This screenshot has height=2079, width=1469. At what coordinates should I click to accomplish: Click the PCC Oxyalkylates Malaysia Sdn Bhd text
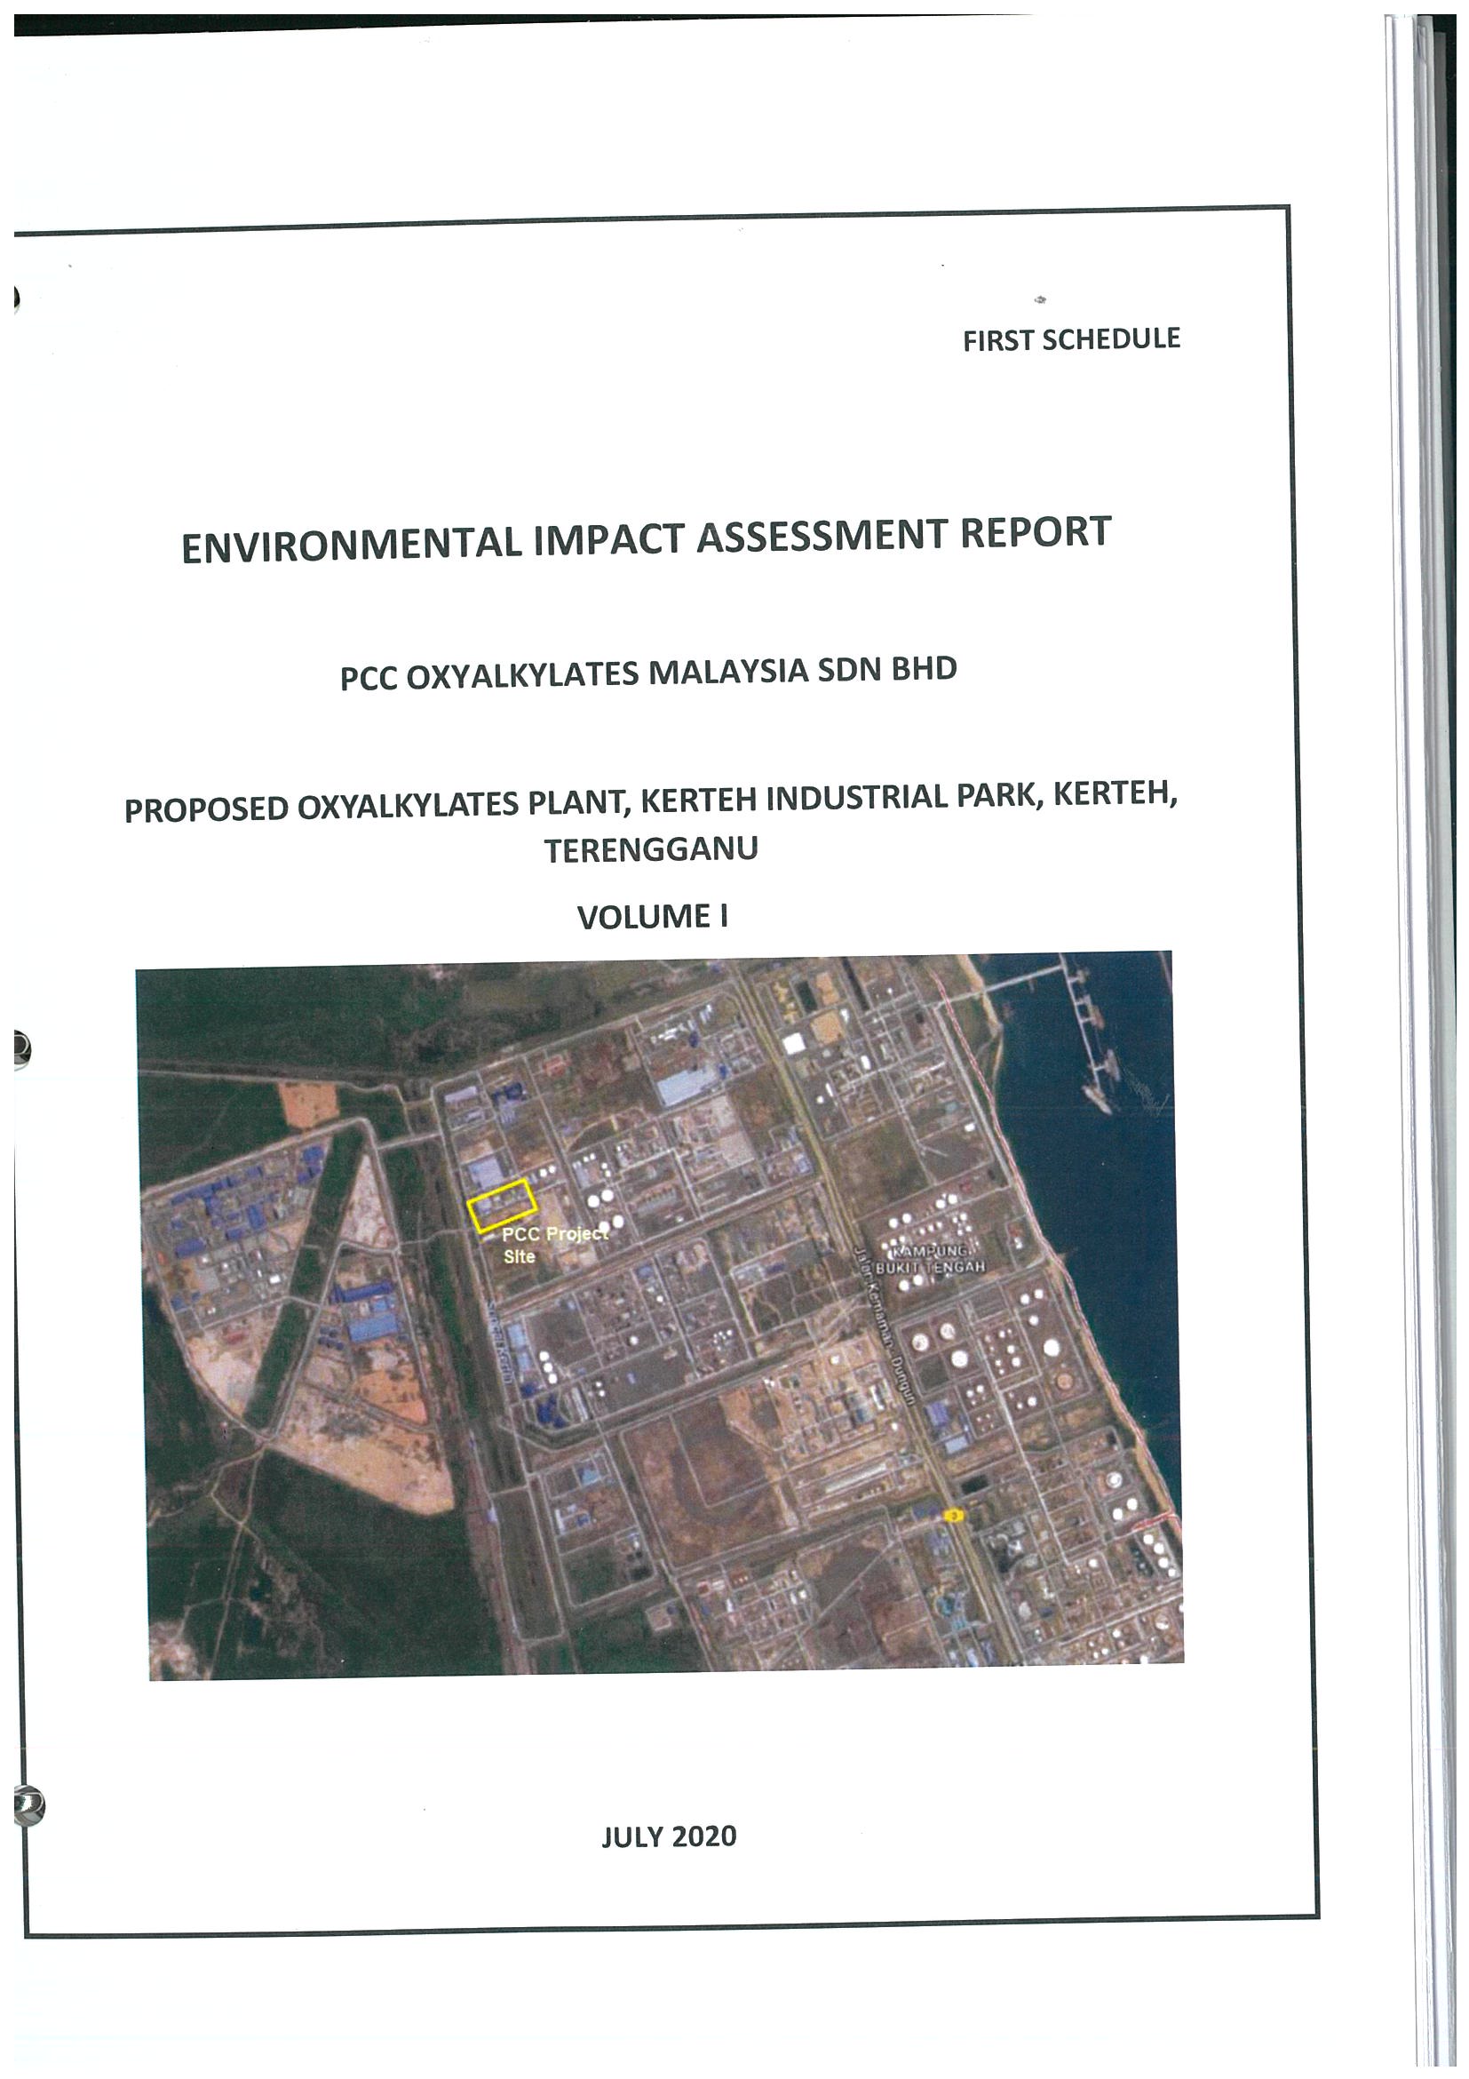click(648, 673)
